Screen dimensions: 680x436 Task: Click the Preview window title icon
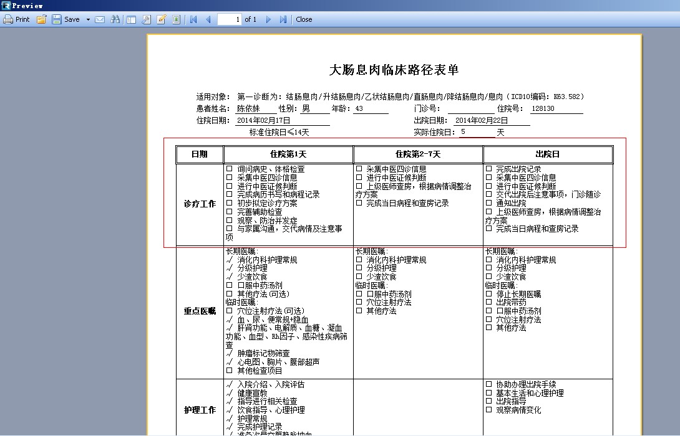point(6,6)
